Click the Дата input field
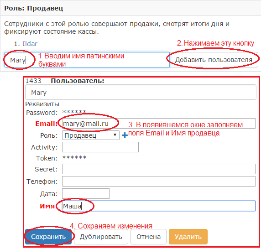The height and width of the screenshot is (249, 261). point(86,194)
